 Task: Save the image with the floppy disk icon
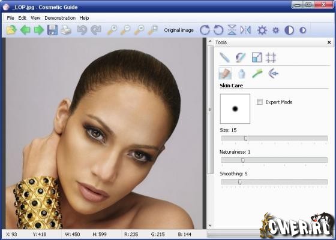click(52, 30)
